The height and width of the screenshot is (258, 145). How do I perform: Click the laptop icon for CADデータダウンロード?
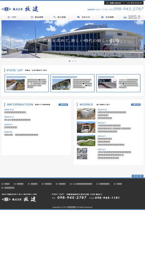point(125,17)
